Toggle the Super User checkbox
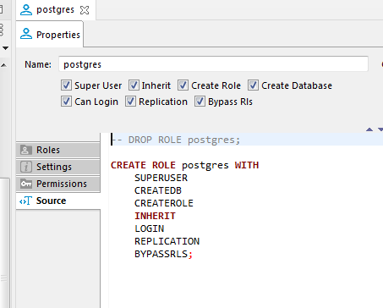This screenshot has width=383, height=308. click(x=66, y=85)
